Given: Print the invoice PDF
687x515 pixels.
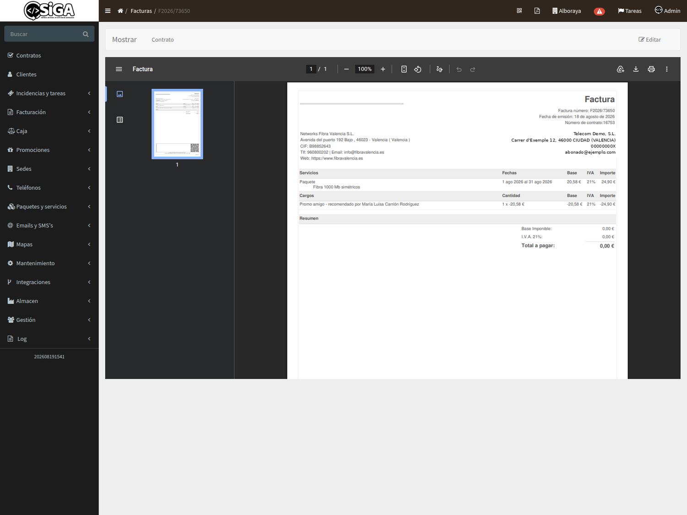Looking at the screenshot, I should [x=651, y=69].
